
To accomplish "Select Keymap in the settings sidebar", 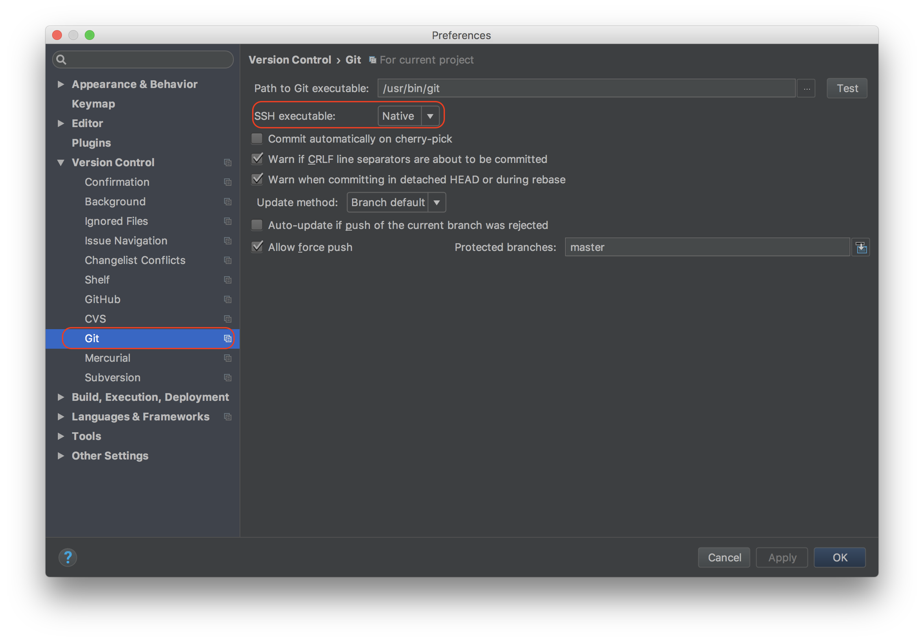I will [x=93, y=103].
